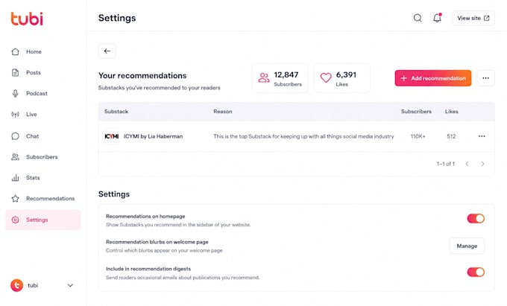Open Home via its house icon
The image size is (507, 306).
click(15, 51)
